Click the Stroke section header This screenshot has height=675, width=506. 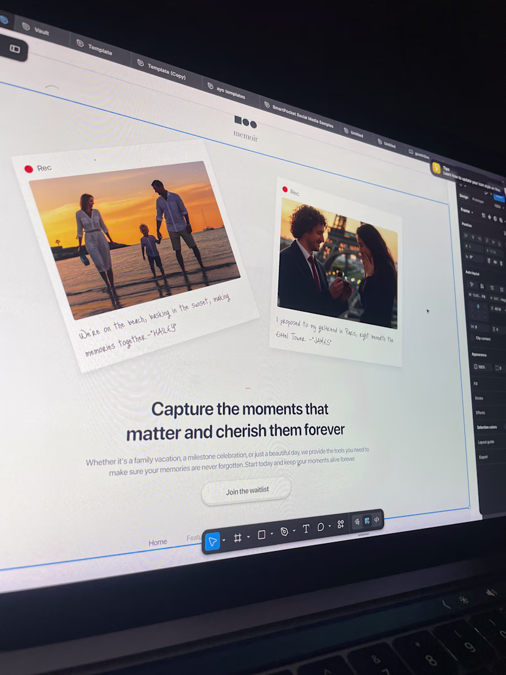(x=478, y=398)
